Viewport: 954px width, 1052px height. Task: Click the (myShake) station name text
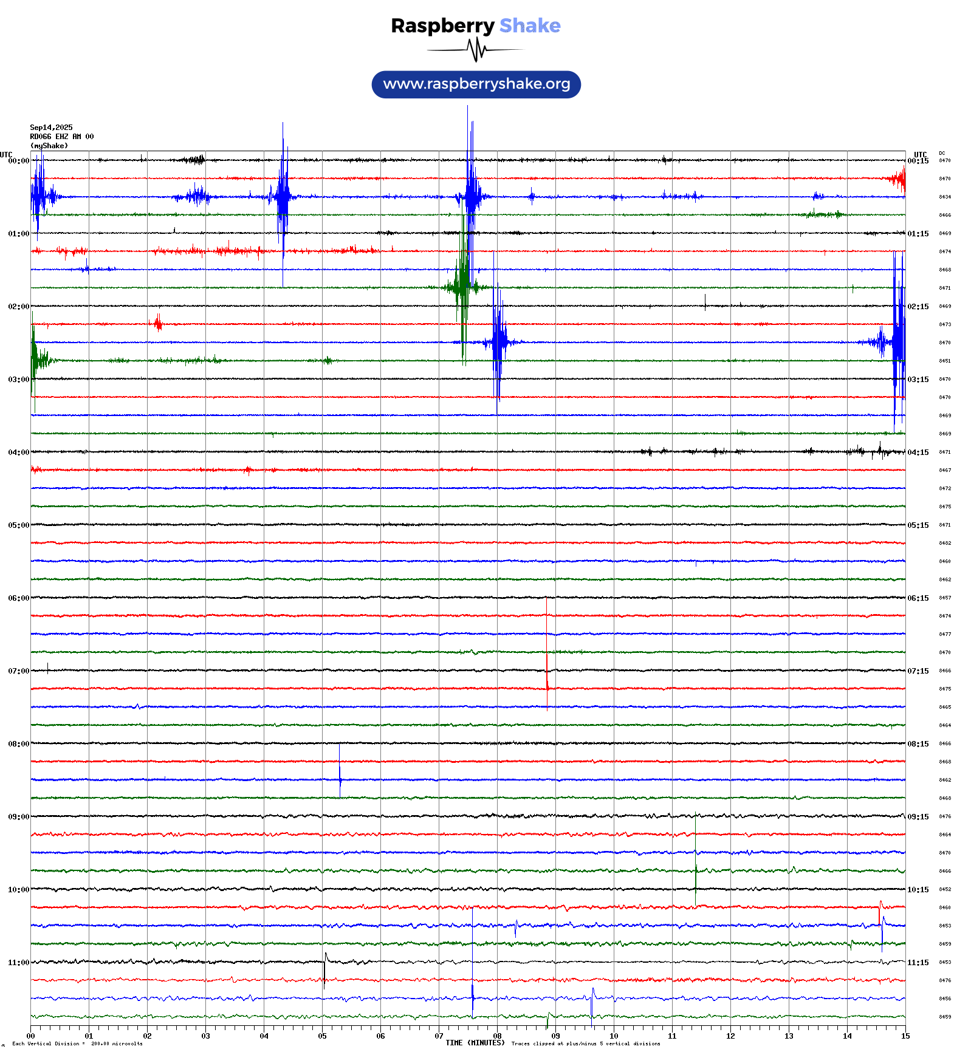click(x=49, y=146)
